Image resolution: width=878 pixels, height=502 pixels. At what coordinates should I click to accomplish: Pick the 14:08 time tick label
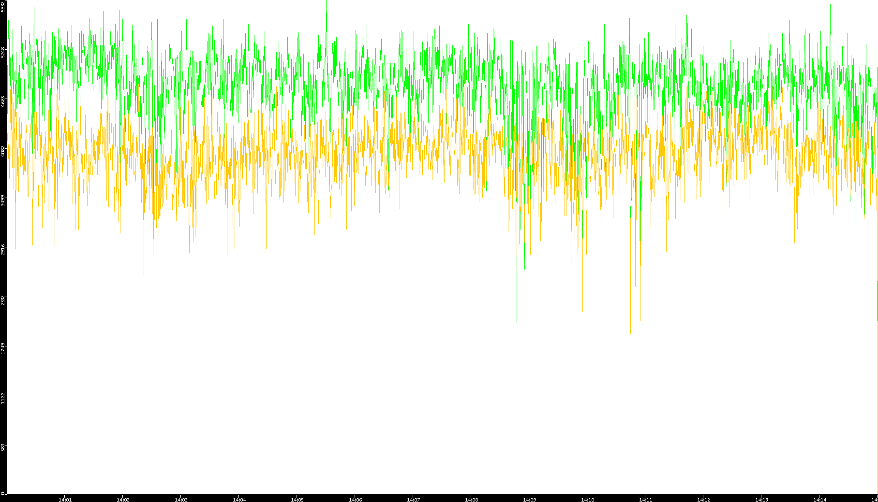(471, 500)
